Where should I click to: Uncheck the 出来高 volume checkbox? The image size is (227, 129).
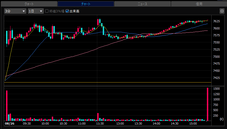(67, 11)
